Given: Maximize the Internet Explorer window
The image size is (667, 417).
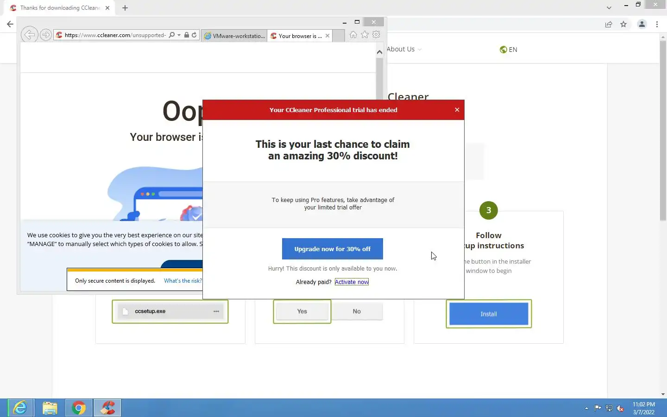Looking at the screenshot, I should point(357,22).
